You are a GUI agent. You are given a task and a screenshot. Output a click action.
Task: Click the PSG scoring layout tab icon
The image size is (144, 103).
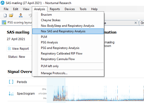[4, 22]
